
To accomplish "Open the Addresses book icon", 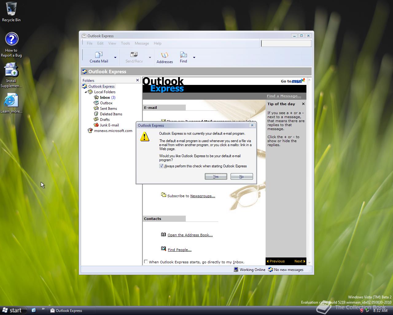I will [165, 55].
